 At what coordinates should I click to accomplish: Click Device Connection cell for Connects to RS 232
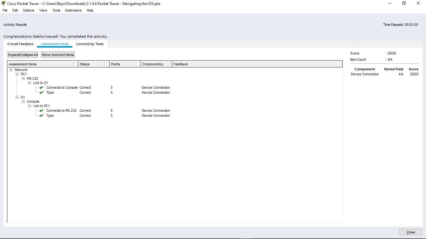(156, 110)
